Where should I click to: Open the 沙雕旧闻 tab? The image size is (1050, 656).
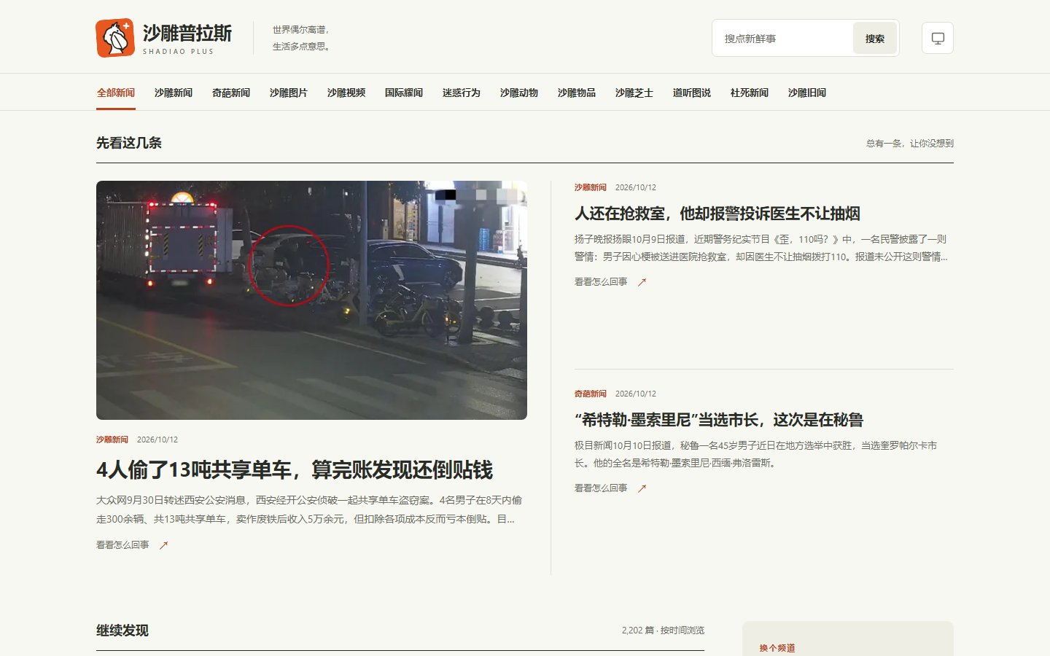(x=807, y=93)
